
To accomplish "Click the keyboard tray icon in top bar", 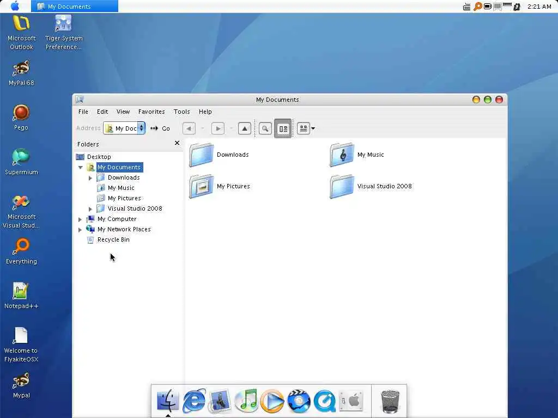I will click(x=467, y=7).
